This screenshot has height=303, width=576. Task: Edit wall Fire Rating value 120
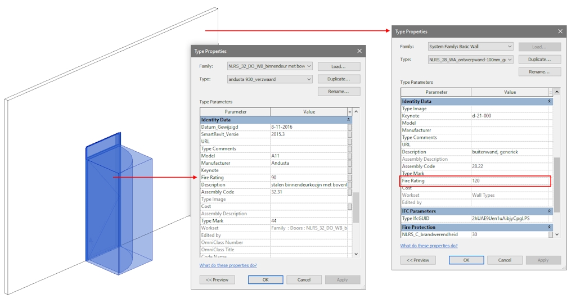tap(509, 181)
